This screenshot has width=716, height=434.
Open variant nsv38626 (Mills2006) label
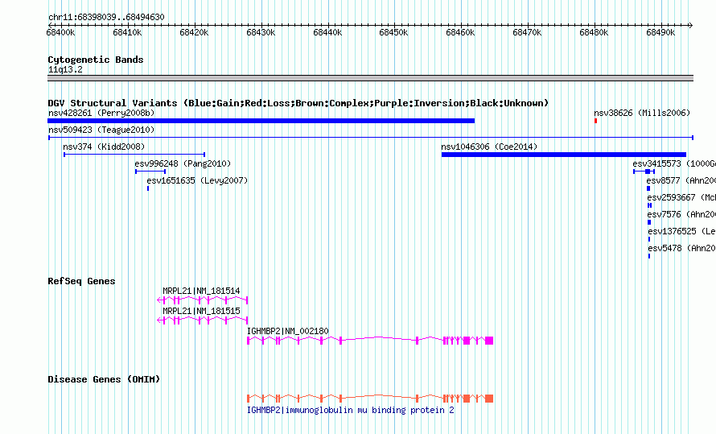pos(642,113)
